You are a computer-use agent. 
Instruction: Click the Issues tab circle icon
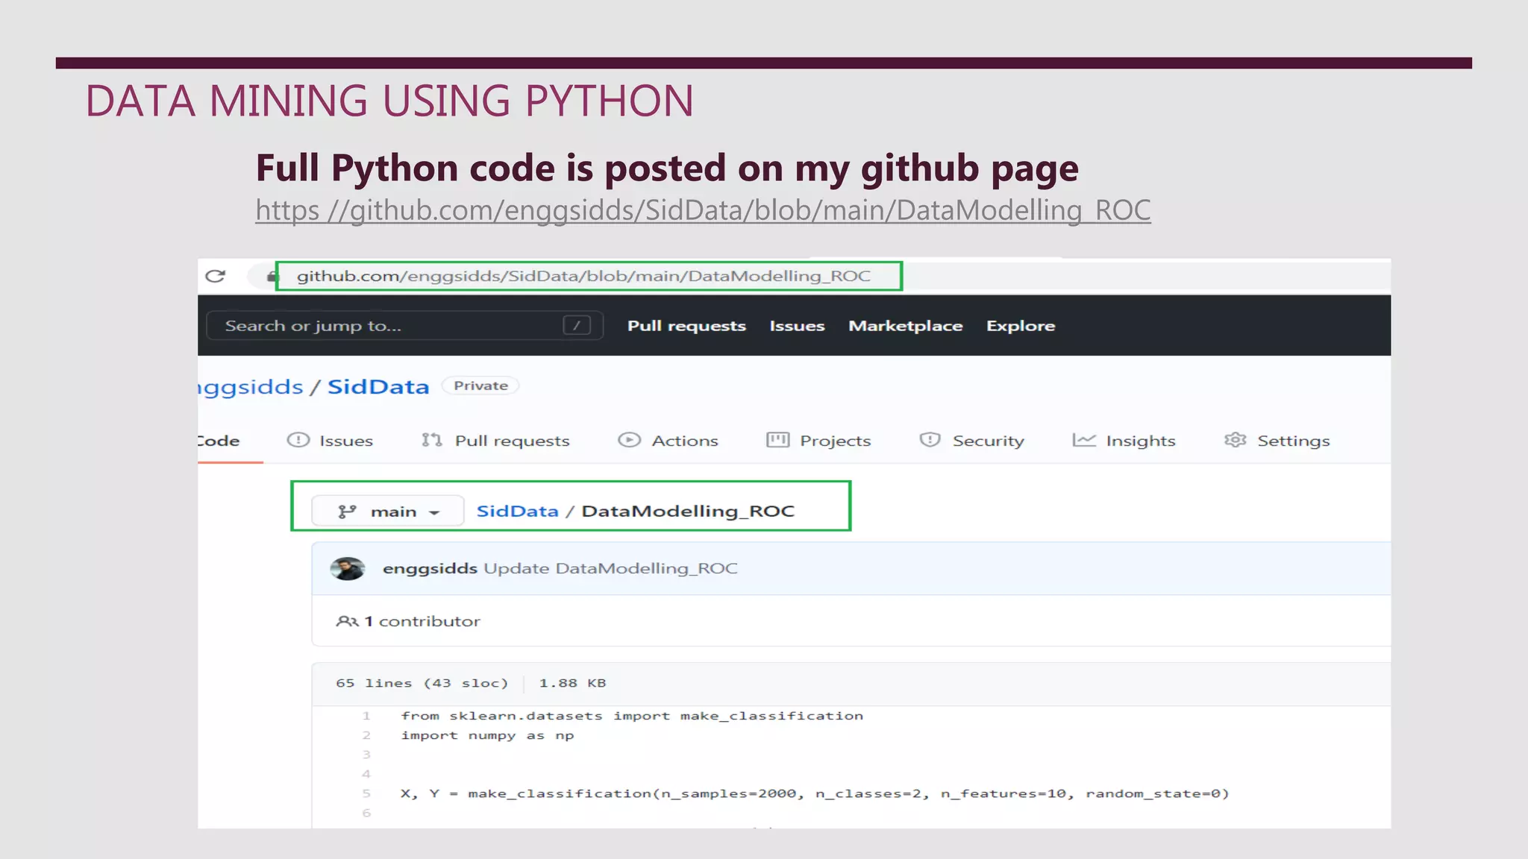[x=298, y=440]
